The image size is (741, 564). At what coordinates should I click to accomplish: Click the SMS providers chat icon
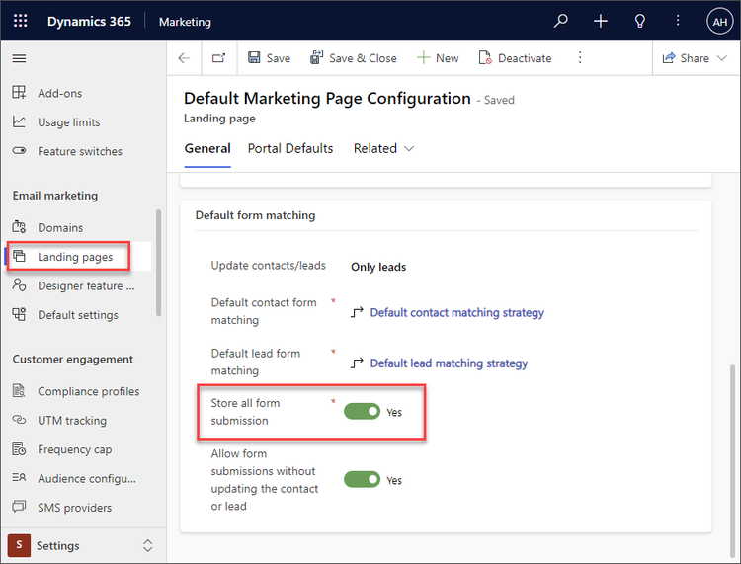coord(19,507)
